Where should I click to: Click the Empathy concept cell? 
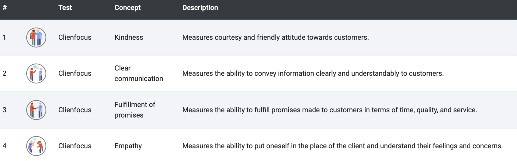pyautogui.click(x=128, y=146)
